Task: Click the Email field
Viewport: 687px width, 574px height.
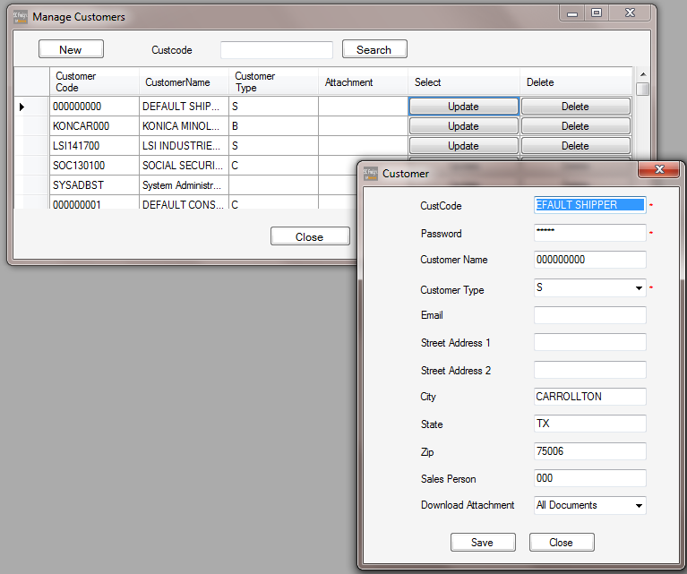Action: (589, 315)
